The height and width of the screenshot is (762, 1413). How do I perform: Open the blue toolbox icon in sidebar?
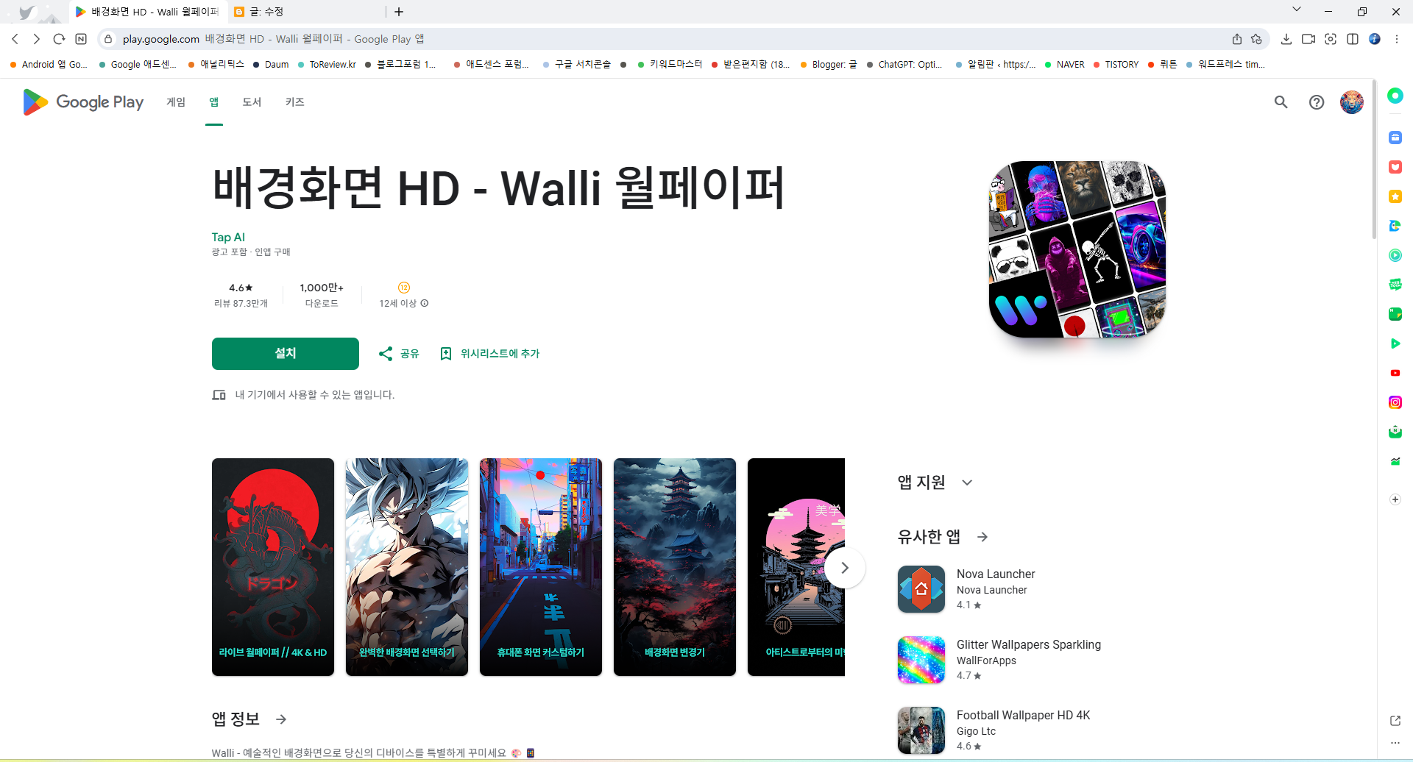coord(1395,138)
